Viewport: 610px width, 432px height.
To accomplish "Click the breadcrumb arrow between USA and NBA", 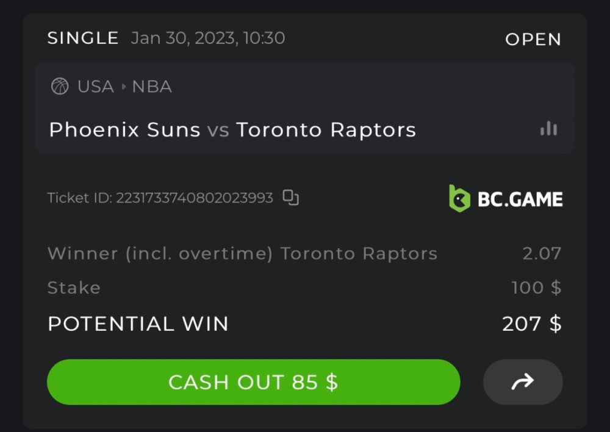I will pos(124,87).
